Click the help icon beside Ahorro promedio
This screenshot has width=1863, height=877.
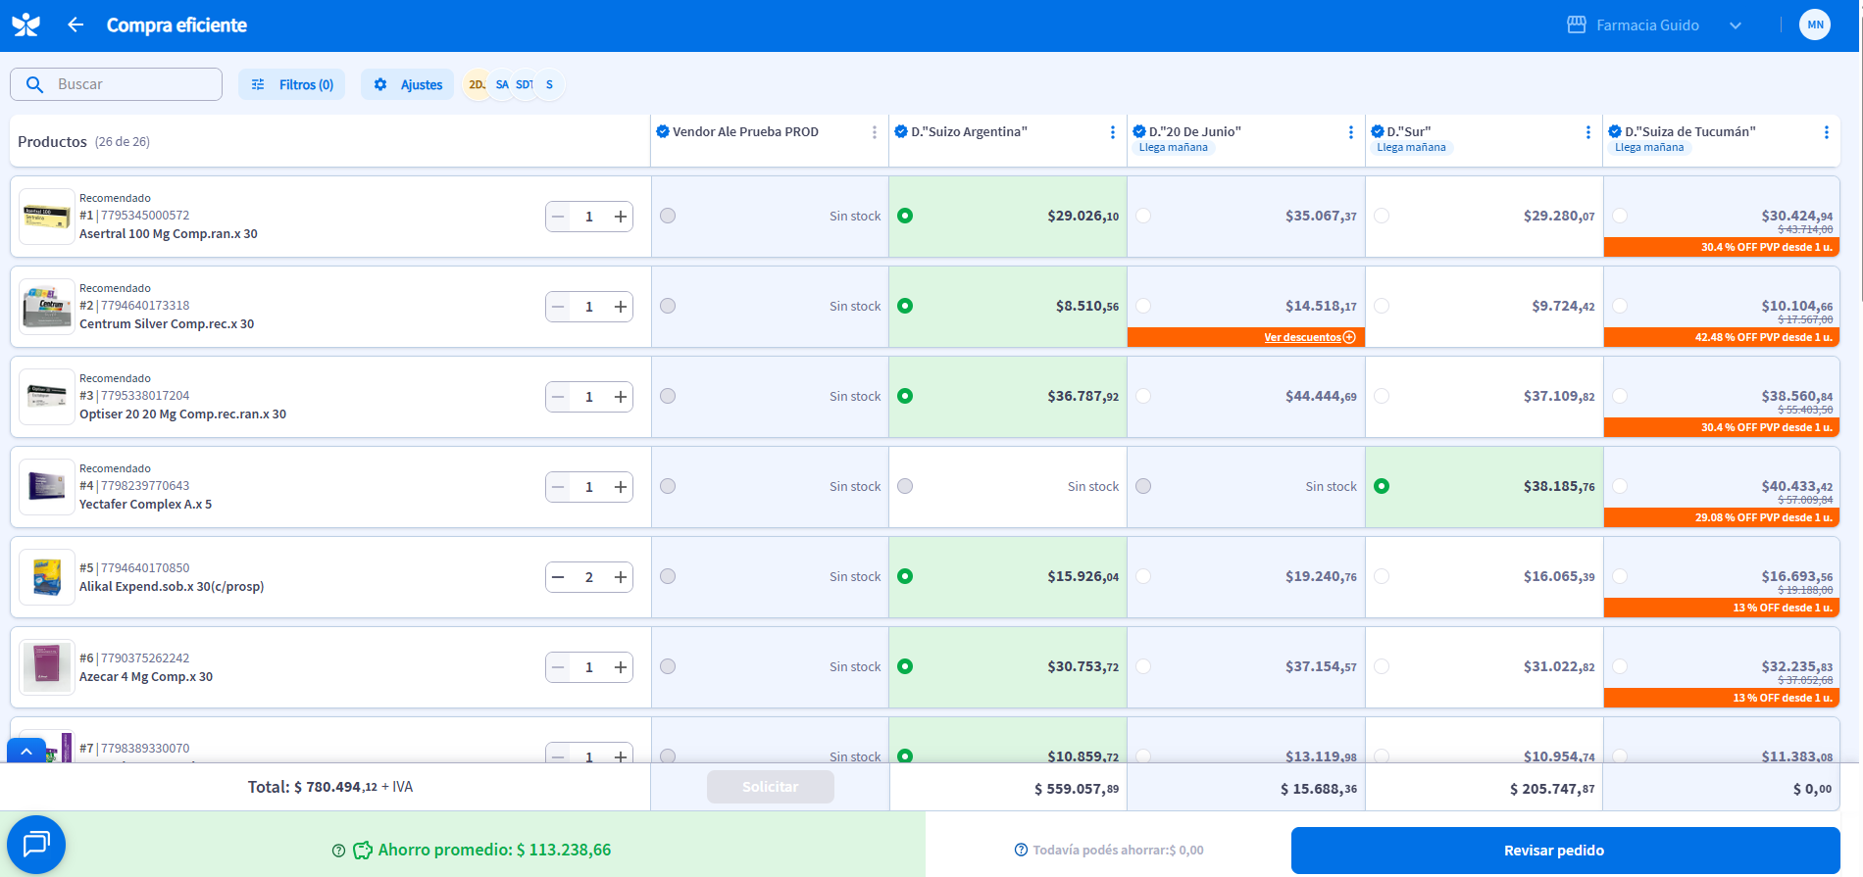coord(338,851)
